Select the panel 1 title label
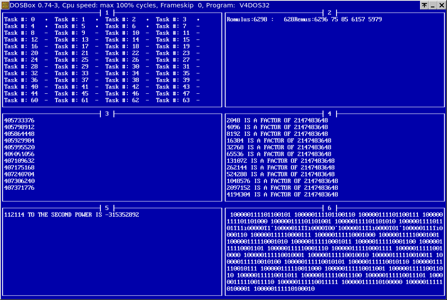The height and width of the screenshot is (300, 447). pos(107,13)
